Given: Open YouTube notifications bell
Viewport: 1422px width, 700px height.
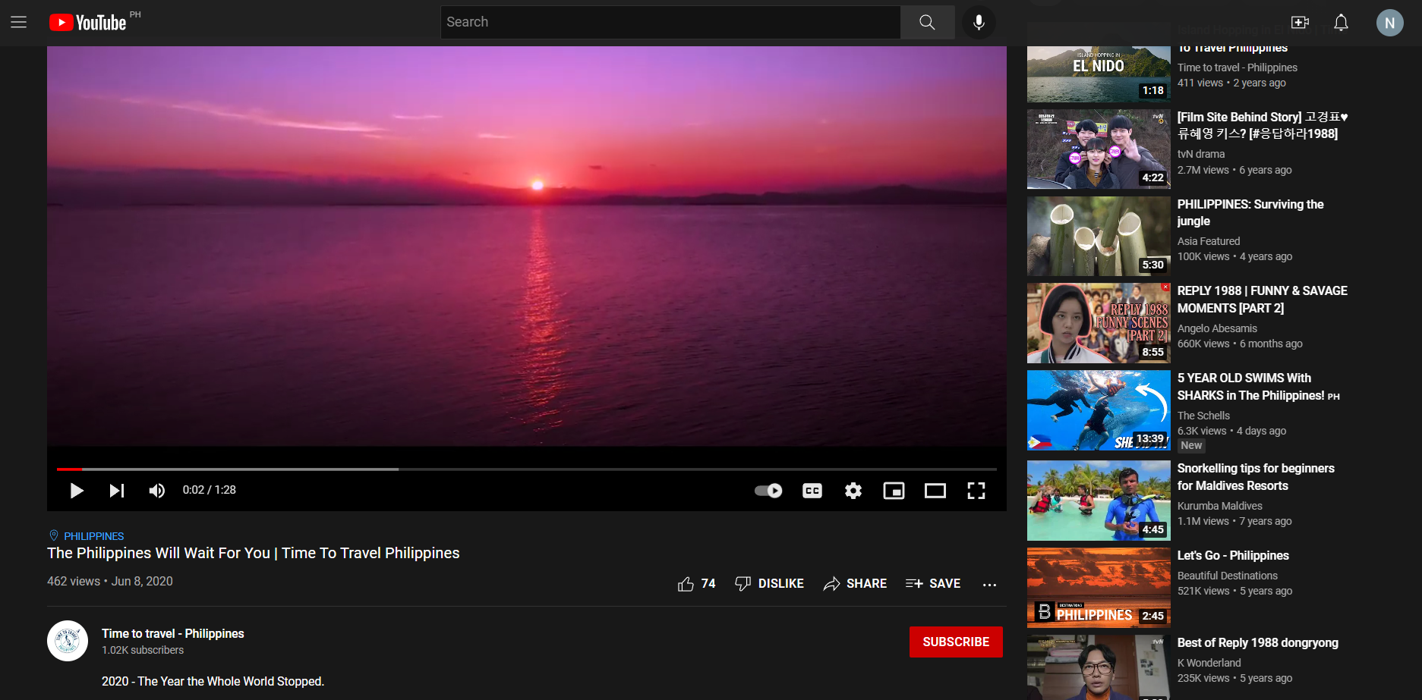Looking at the screenshot, I should coord(1340,22).
